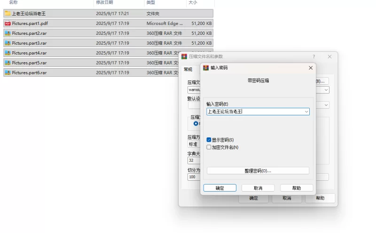
Task: Select the file name Pictures.part3.rar
Action: pyautogui.click(x=29, y=43)
